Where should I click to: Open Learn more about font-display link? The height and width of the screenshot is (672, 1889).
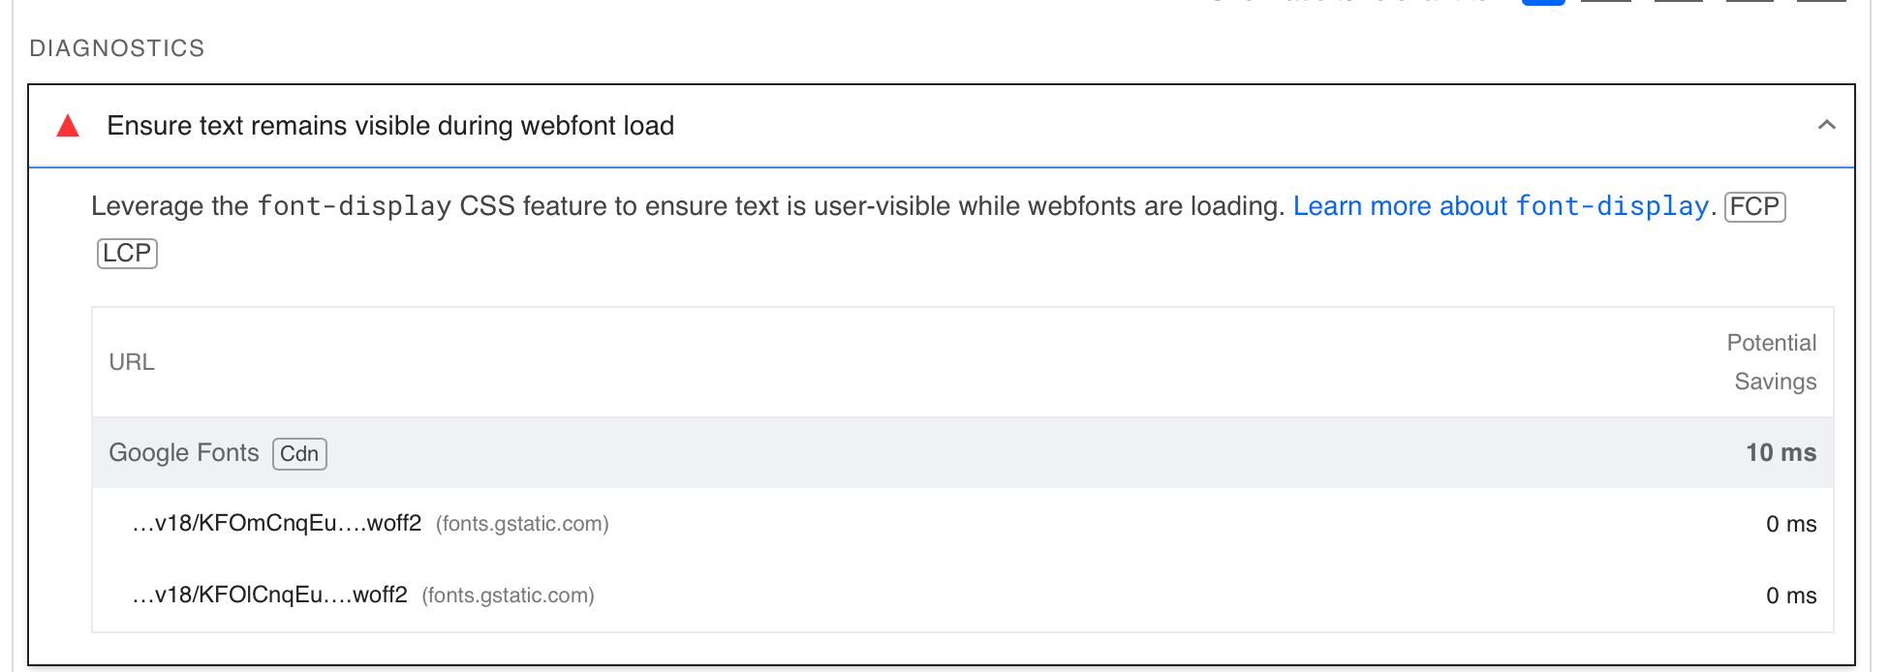tap(1501, 206)
